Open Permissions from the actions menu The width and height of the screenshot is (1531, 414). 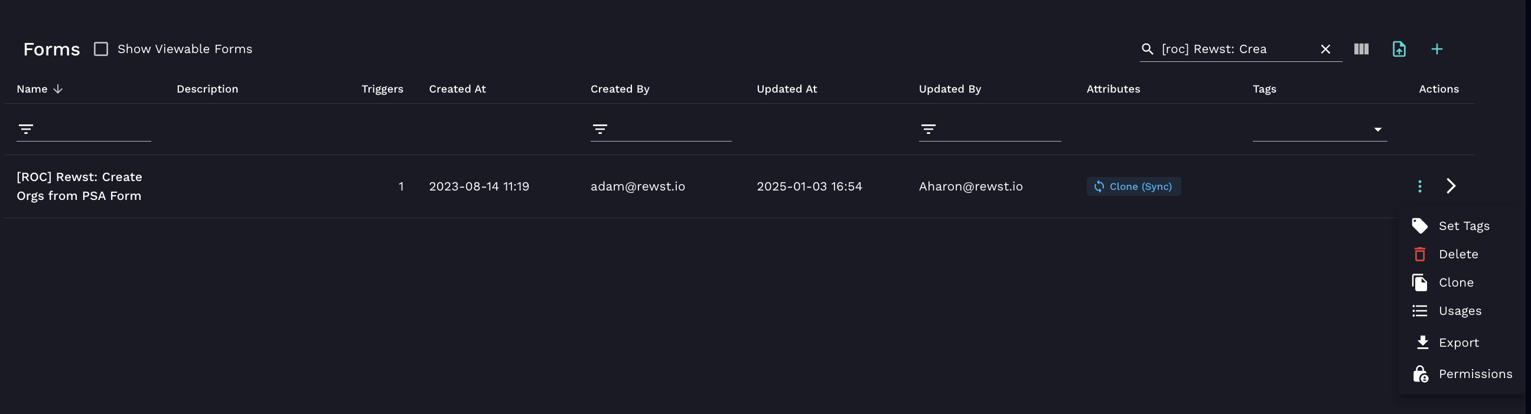click(1474, 374)
